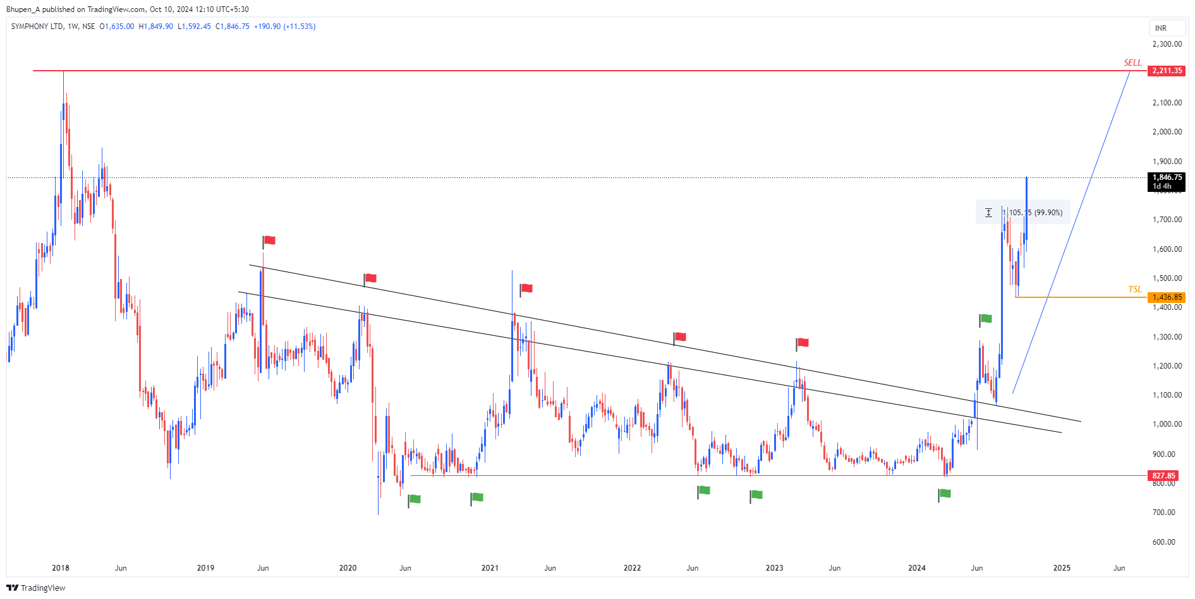Image resolution: width=1195 pixels, height=599 pixels.
Task: Select the orange 1,436.85 price tag
Action: [1167, 297]
